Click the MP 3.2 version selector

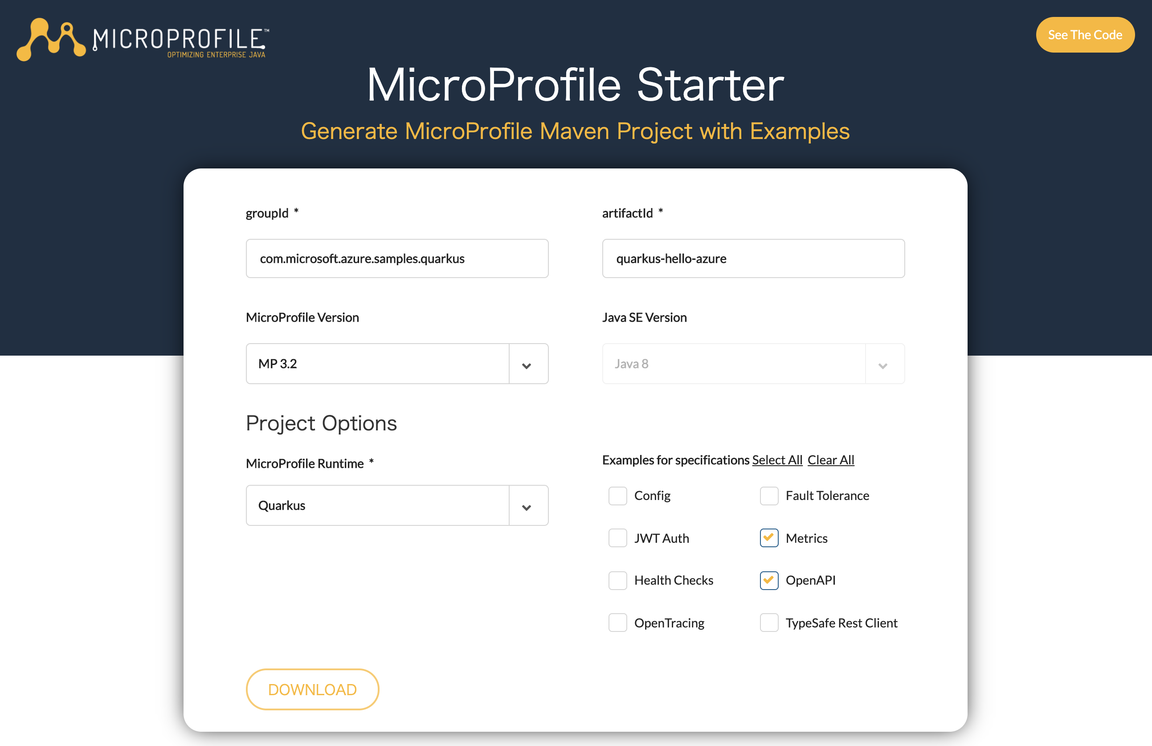[396, 364]
